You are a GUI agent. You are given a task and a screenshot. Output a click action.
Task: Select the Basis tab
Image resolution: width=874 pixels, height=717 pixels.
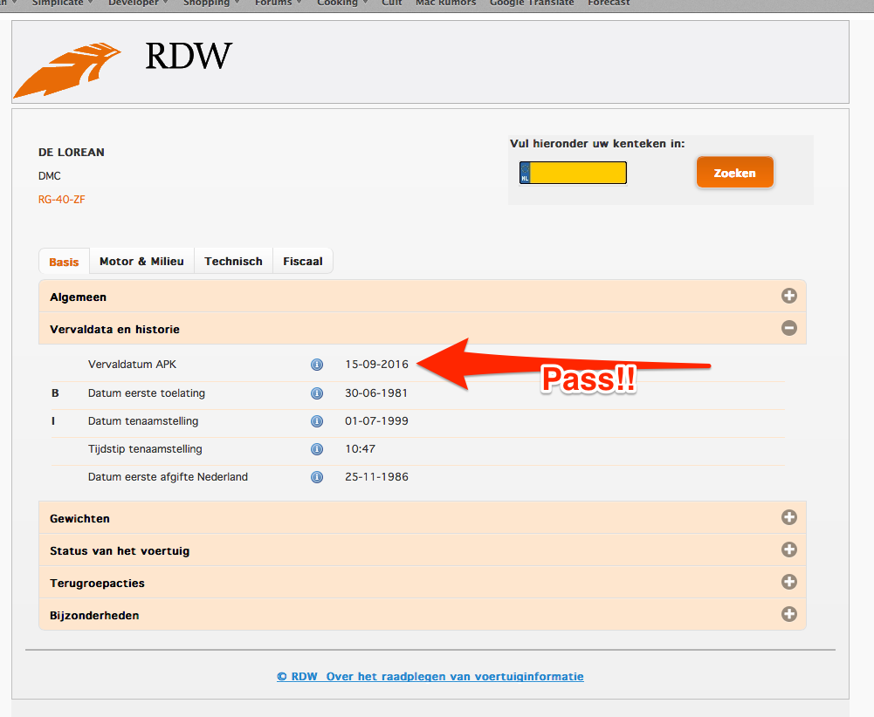(x=64, y=262)
